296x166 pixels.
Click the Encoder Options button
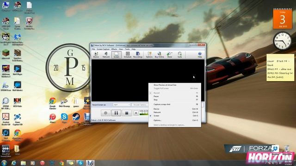point(140,105)
